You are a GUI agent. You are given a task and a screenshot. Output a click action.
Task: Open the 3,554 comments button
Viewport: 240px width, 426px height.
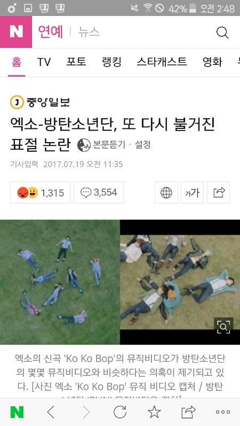[x=99, y=193]
